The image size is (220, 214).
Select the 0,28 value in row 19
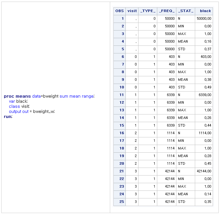(x=208, y=156)
